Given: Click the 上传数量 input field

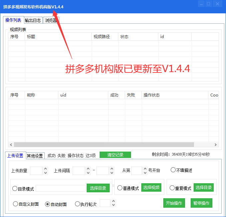Looking at the screenshot, I should pos(36,171).
